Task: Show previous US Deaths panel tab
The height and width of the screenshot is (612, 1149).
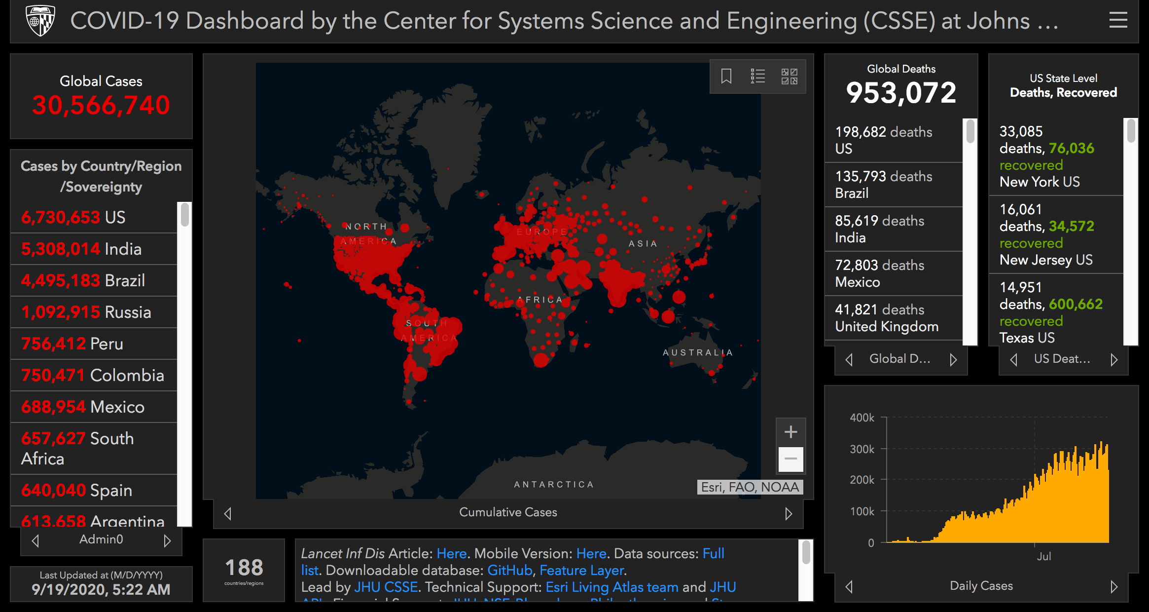Action: pyautogui.click(x=1014, y=360)
